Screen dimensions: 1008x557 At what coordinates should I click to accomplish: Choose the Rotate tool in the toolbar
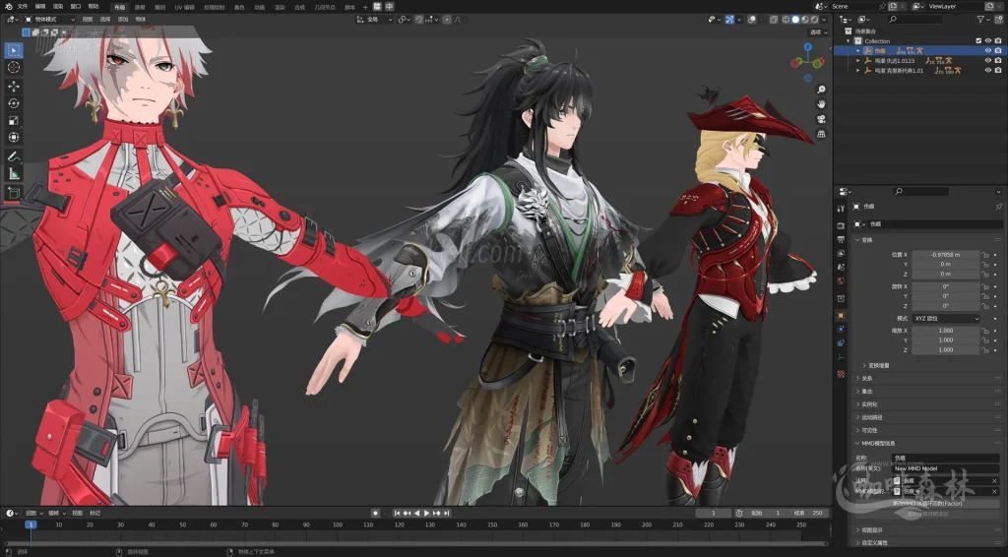click(14, 102)
